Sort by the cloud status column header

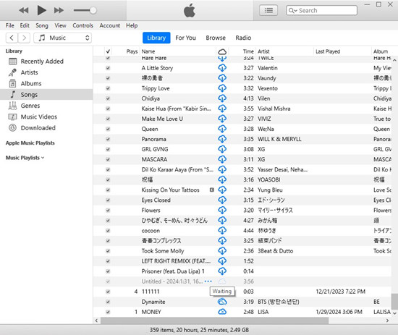point(222,52)
